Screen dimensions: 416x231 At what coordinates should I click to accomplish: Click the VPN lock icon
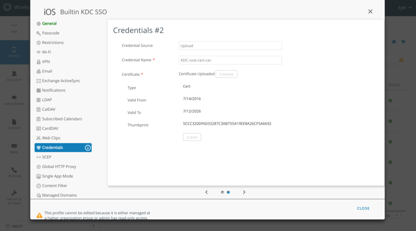[38, 62]
